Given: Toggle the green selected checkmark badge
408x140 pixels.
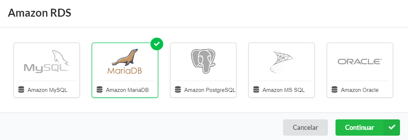Looking at the screenshot, I should point(157,44).
